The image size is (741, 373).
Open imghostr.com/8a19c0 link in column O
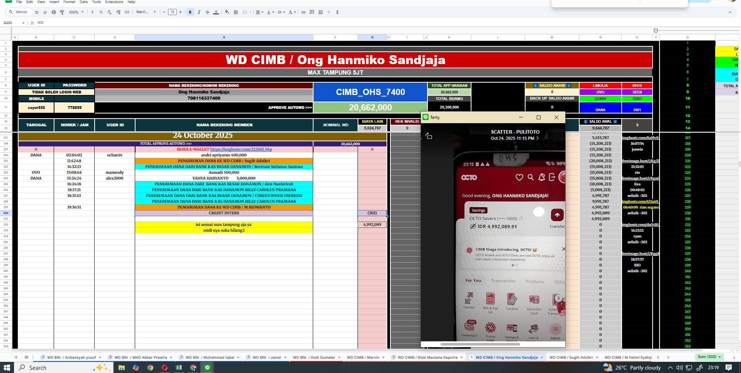[640, 138]
